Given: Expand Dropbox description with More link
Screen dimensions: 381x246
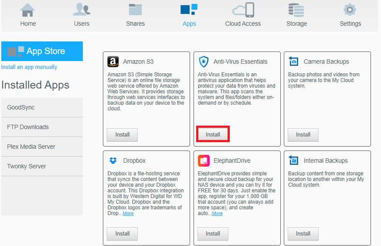Looking at the screenshot, I should (128, 213).
